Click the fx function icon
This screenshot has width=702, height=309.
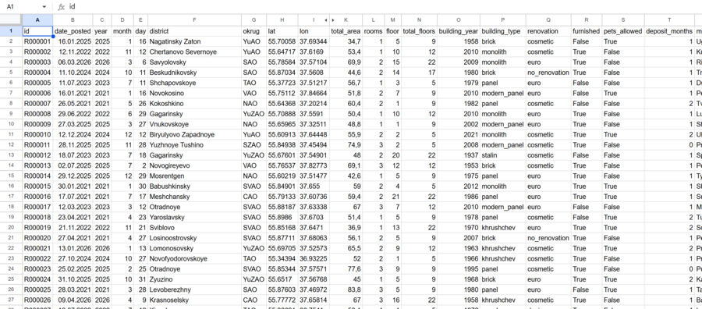coord(62,7)
